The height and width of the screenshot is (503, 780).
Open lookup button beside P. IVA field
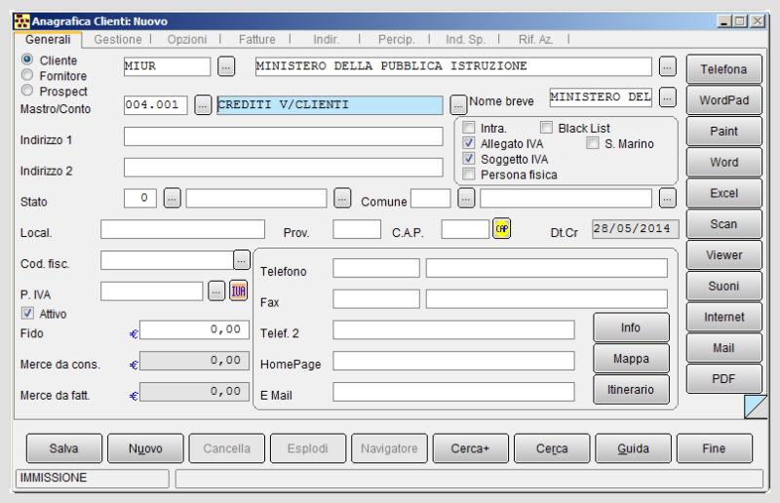coord(215,291)
